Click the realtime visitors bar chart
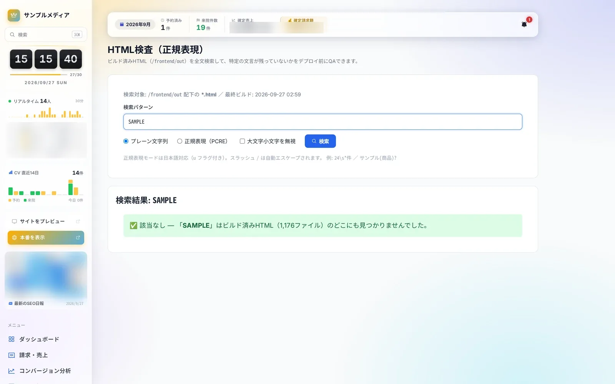The image size is (615, 384). click(x=46, y=113)
